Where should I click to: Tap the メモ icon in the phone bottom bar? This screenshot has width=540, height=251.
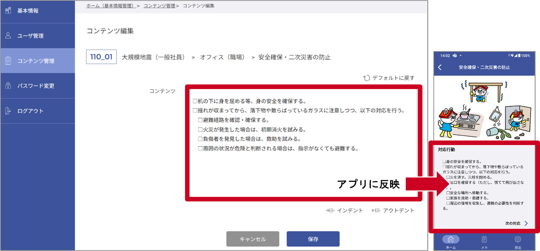pos(484,239)
